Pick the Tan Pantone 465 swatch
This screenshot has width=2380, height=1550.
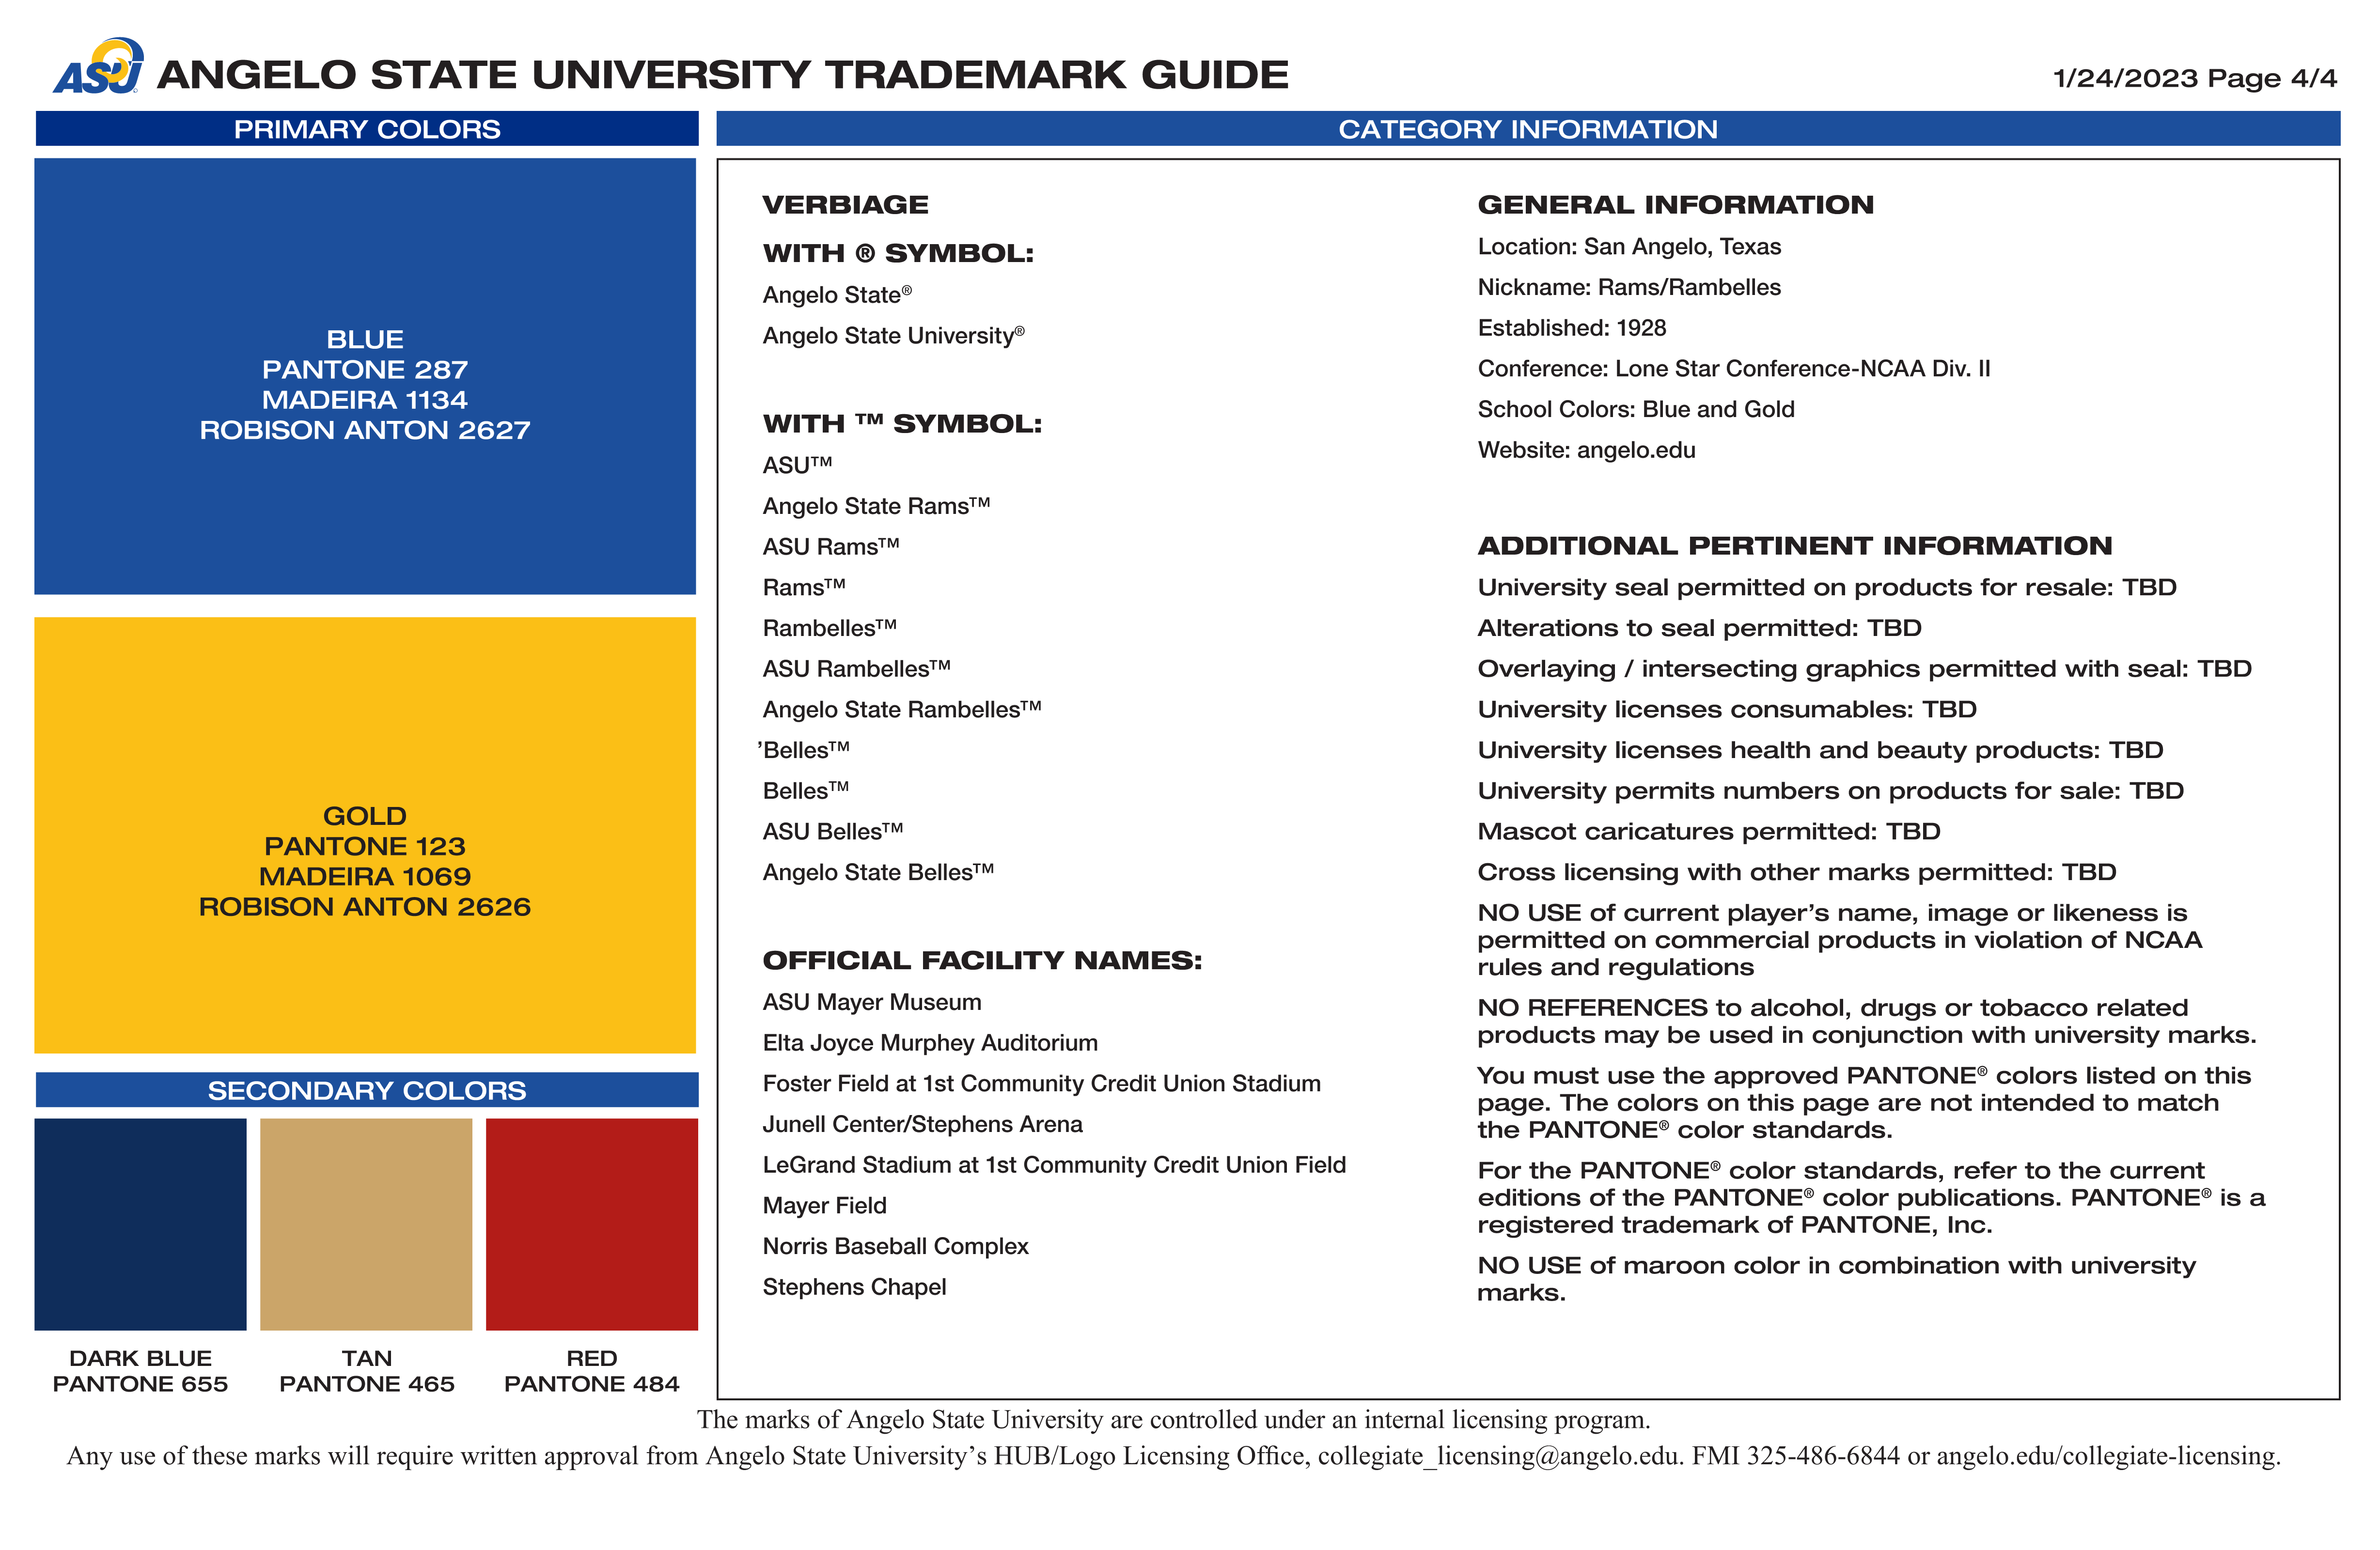366,1224
